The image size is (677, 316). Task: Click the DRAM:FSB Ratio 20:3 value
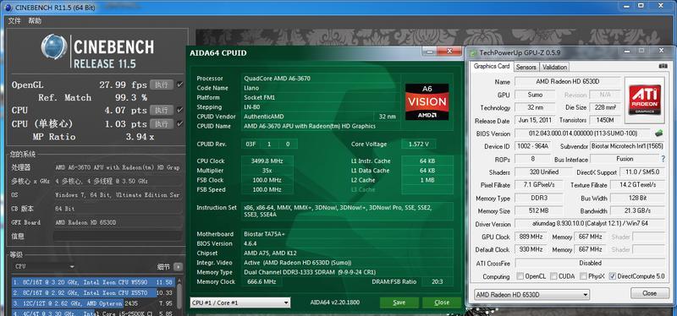[437, 281]
